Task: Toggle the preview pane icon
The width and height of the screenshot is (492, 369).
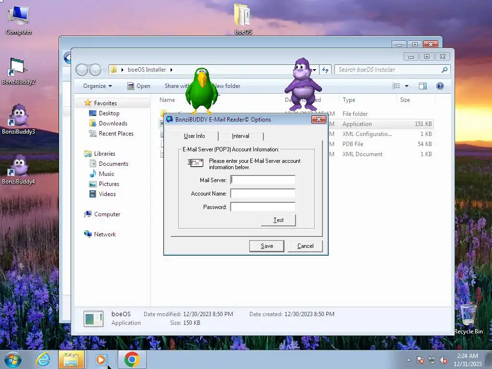Action: [x=423, y=86]
